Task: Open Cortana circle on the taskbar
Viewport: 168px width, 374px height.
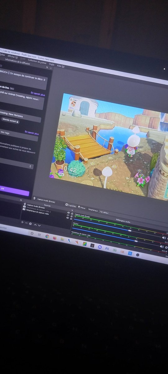Action: coord(32,233)
